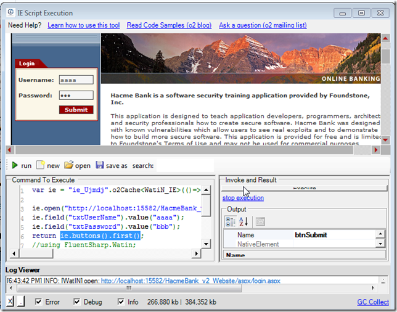Click GC Collect link

[x=373, y=302]
